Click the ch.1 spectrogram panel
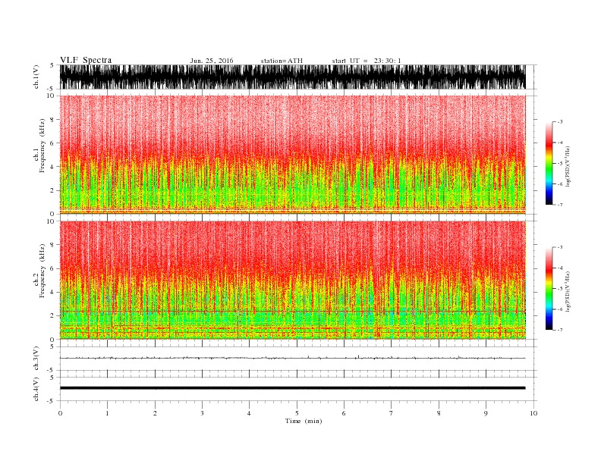 [x=292, y=154]
